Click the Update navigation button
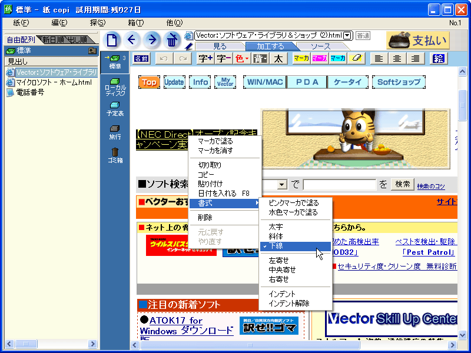 coord(174,82)
